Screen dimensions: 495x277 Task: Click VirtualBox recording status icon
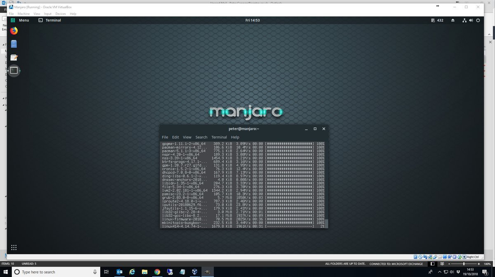pos(450,257)
